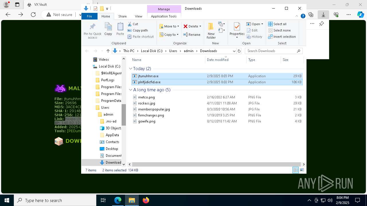Click Windows Start button
Screen dimensions: 367x206
7,200
